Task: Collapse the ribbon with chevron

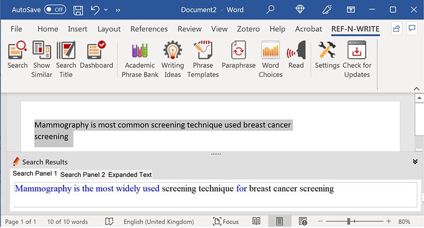Action: [x=417, y=89]
